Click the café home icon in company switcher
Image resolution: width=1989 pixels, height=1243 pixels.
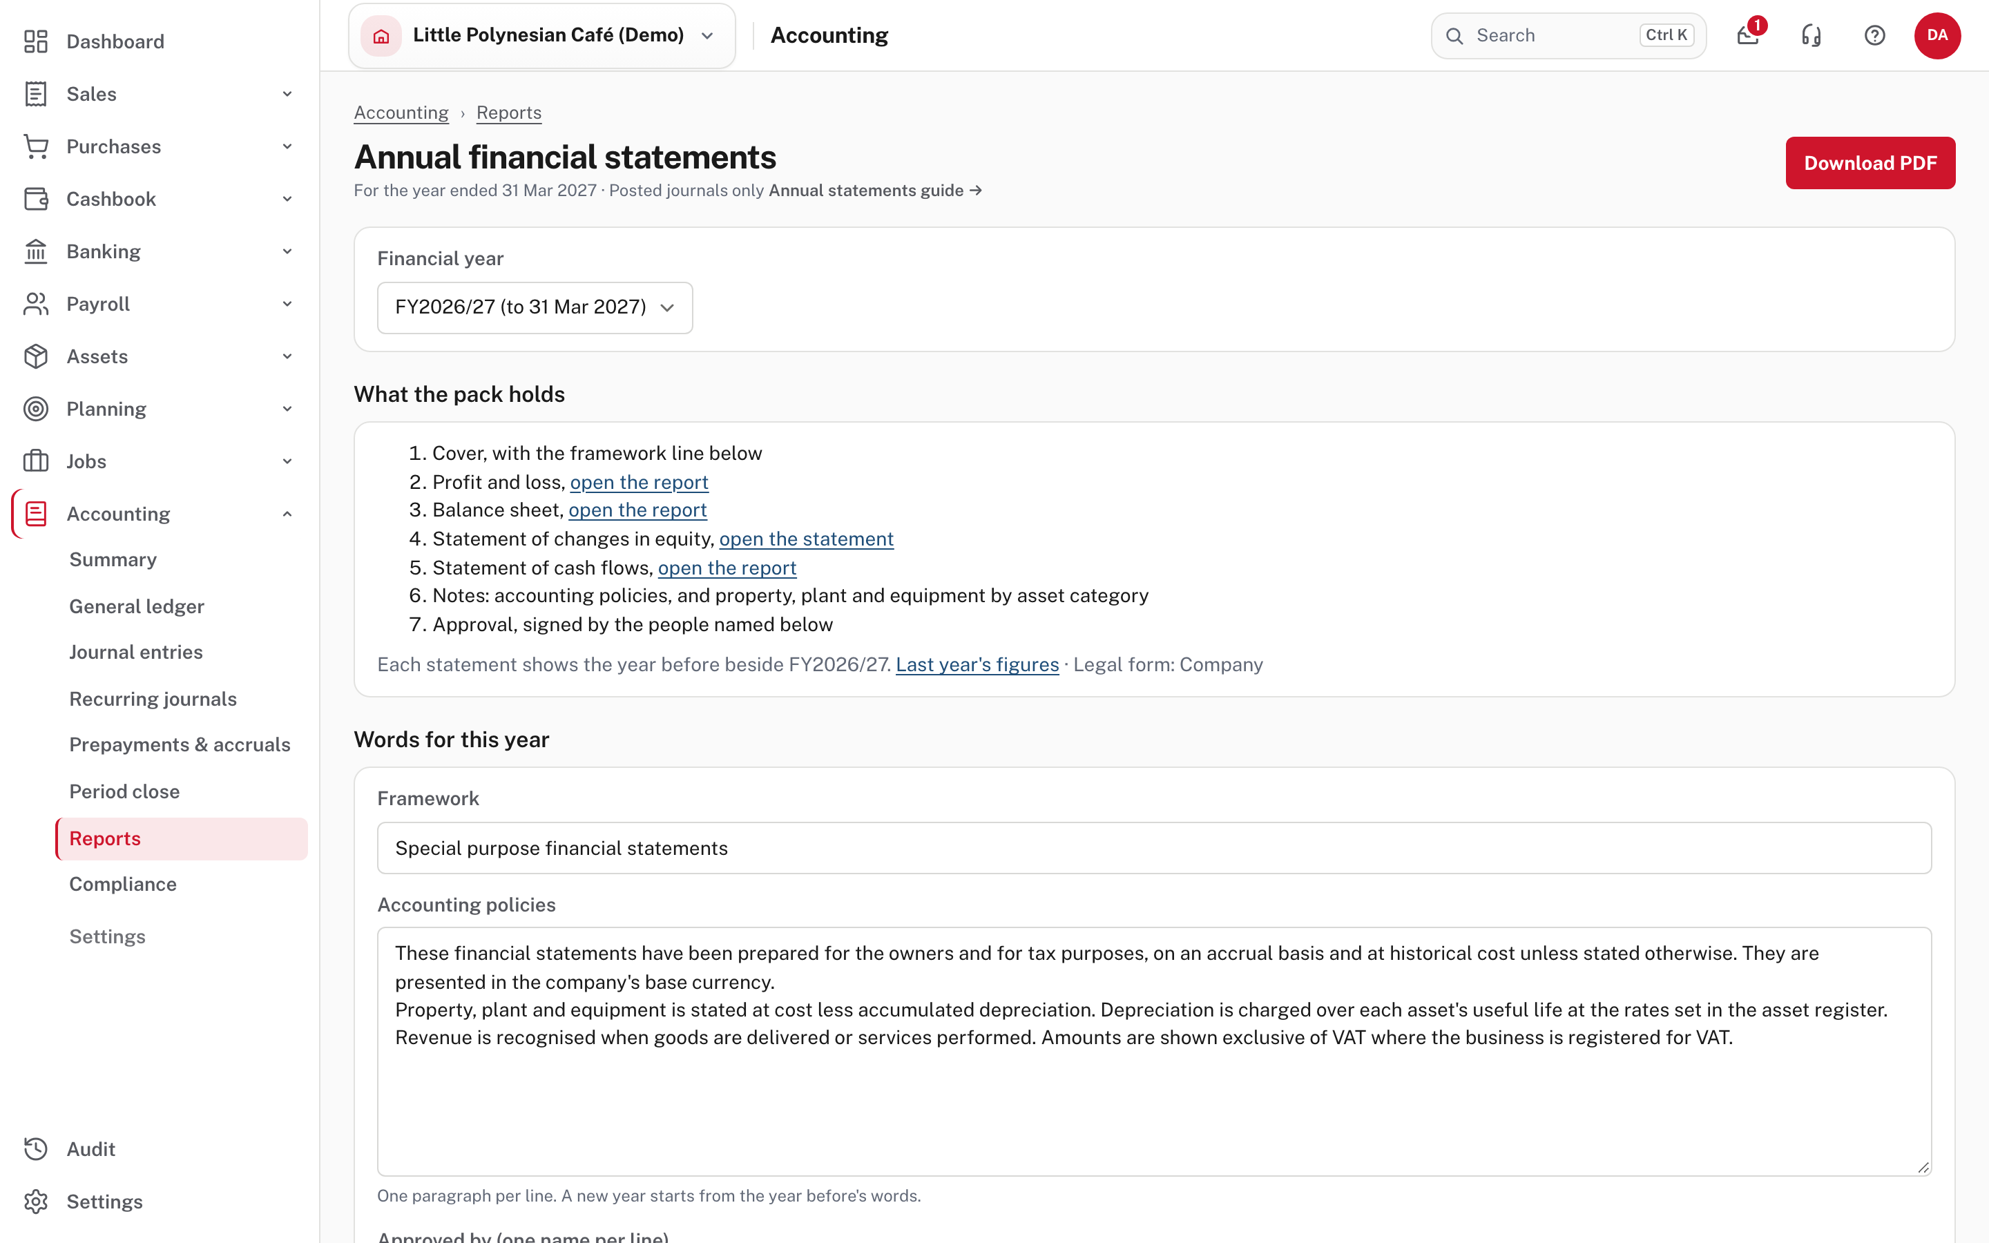pos(381,35)
